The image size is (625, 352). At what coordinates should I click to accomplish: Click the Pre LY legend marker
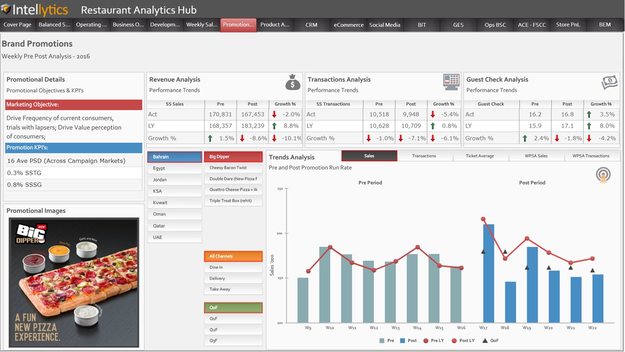[x=426, y=341]
